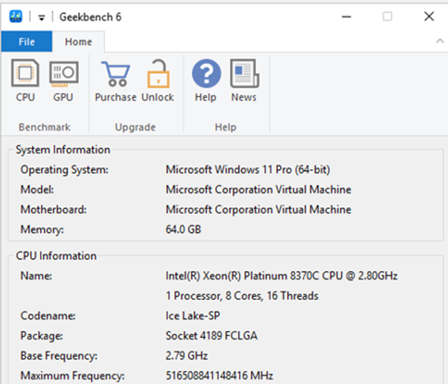Collapse the ribbon with the chevron

[440, 41]
